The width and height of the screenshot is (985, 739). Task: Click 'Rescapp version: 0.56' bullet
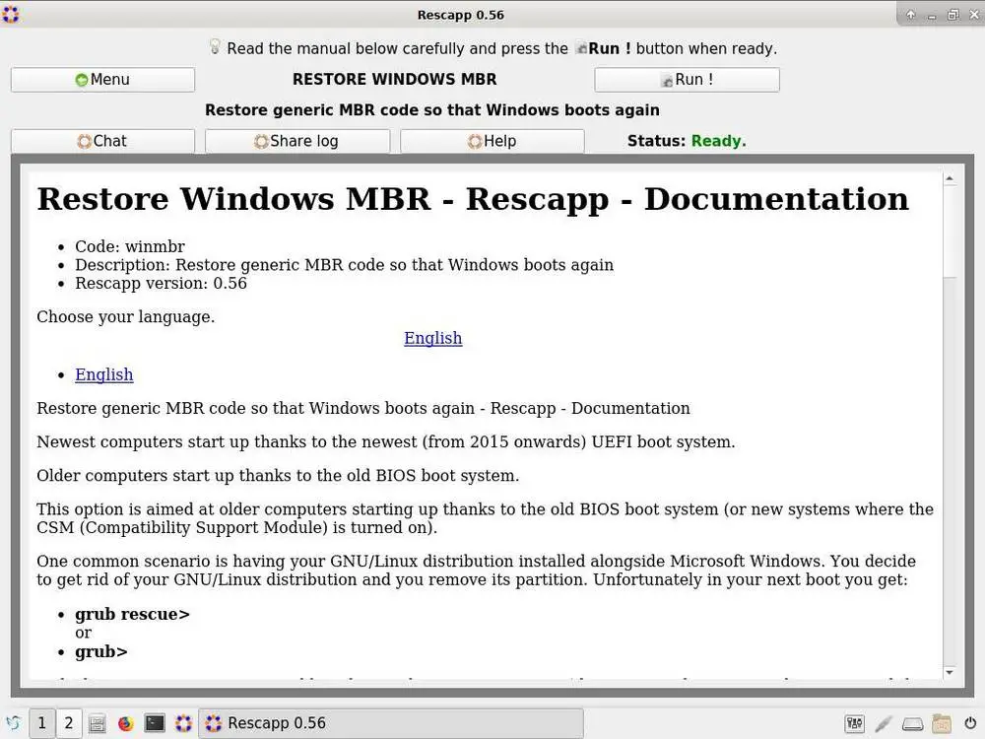coord(161,283)
